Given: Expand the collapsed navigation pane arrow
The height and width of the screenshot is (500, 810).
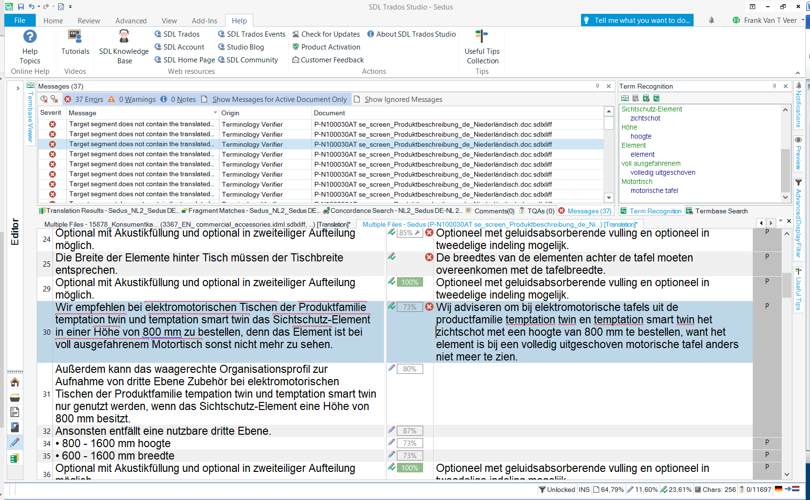Looking at the screenshot, I should coord(18,88).
